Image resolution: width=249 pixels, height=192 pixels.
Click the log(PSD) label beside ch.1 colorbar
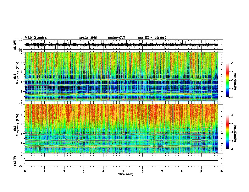tap(235, 82)
